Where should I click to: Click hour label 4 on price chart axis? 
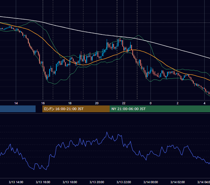[204, 103]
